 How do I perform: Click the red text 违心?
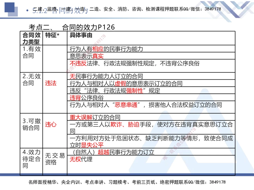tap(51, 125)
